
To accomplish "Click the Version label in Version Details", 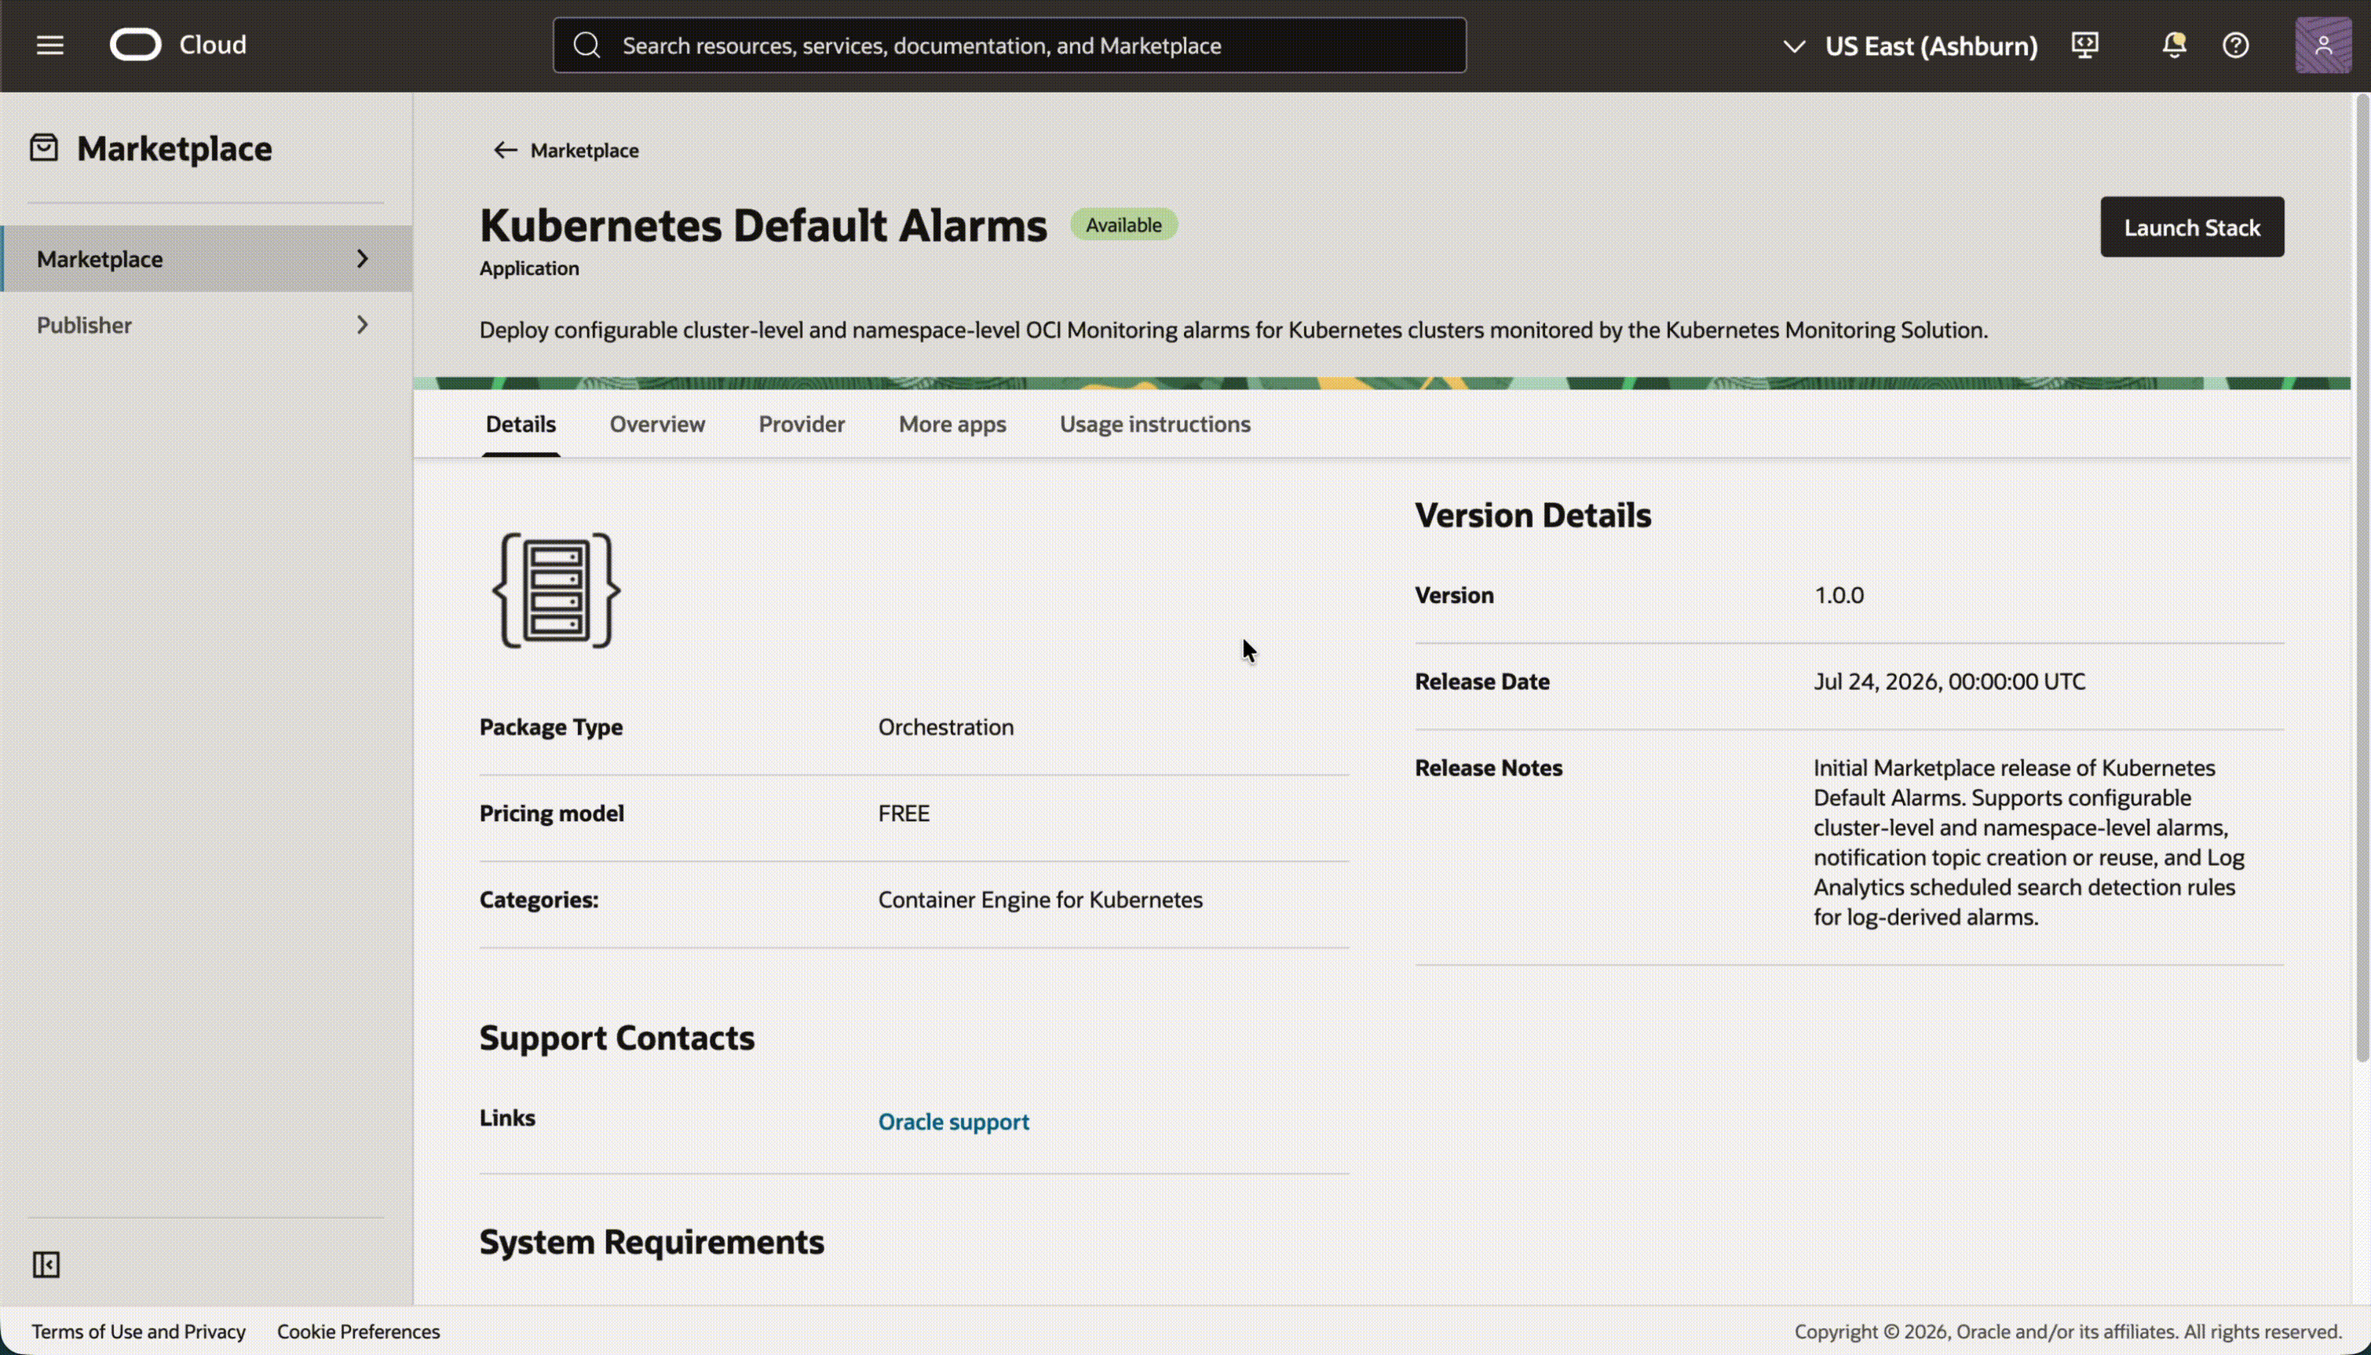I will 1455,596.
